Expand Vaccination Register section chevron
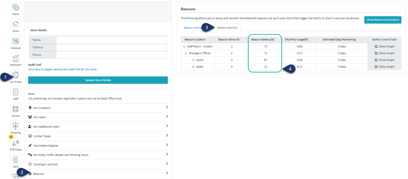The image size is (408, 179). 167,145
